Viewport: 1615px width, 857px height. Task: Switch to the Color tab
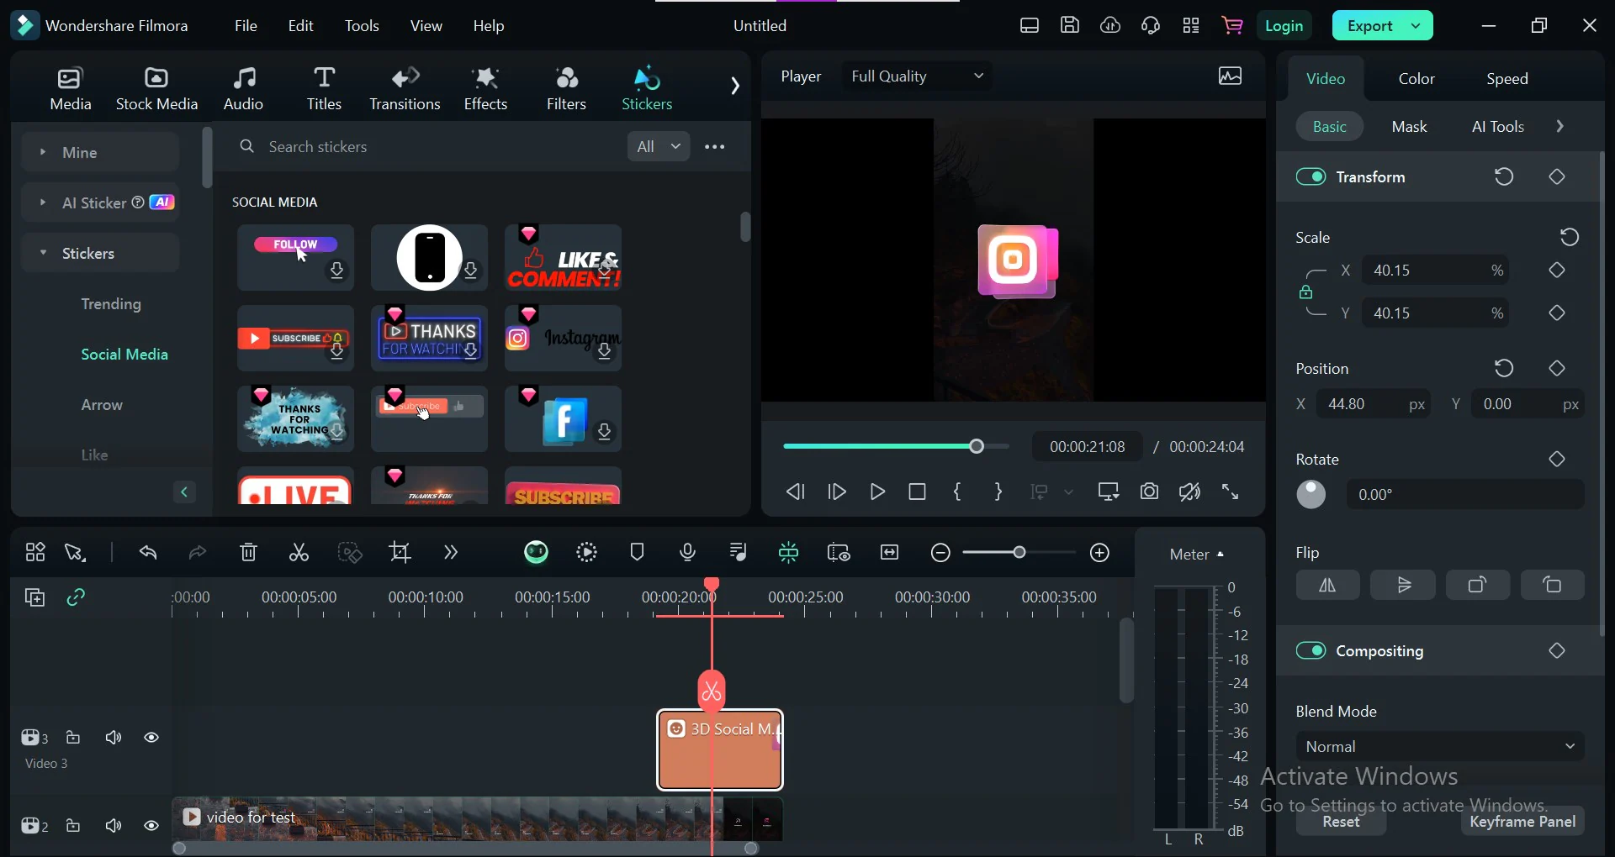click(1416, 79)
